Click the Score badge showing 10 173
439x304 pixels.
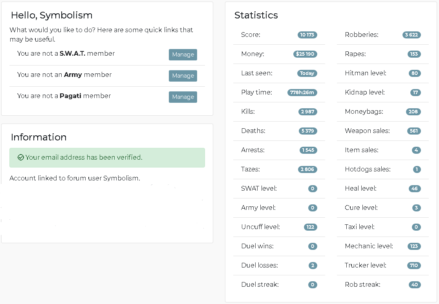pyautogui.click(x=307, y=35)
